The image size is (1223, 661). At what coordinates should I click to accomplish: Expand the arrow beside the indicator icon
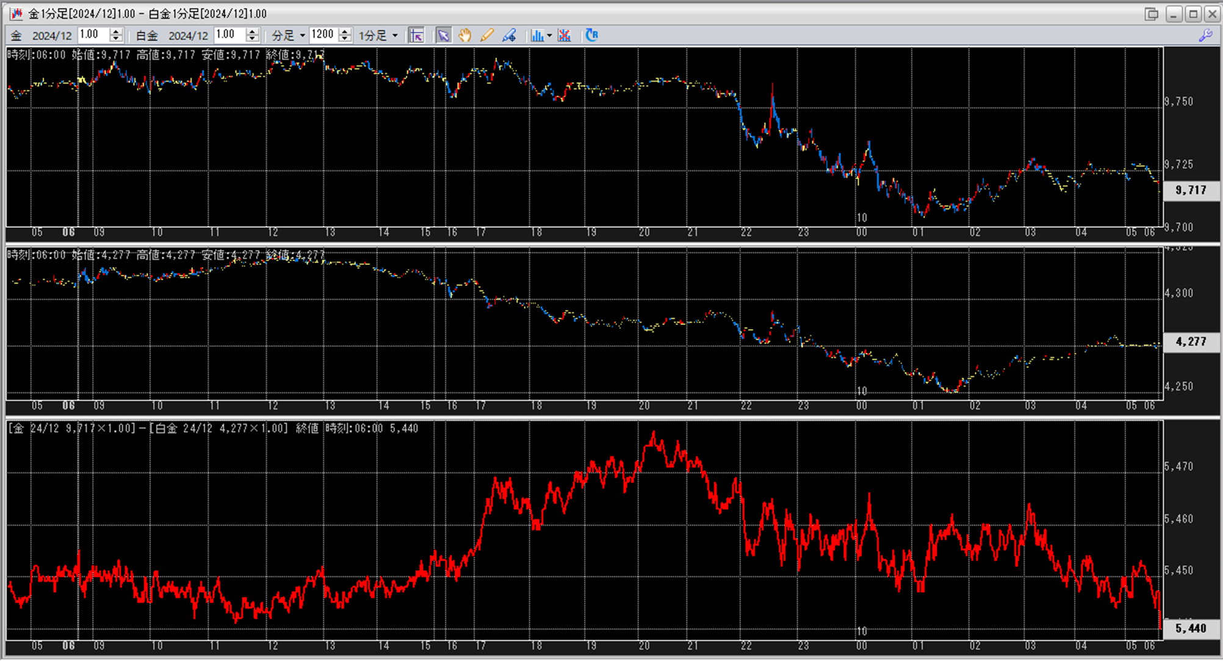[x=549, y=35]
